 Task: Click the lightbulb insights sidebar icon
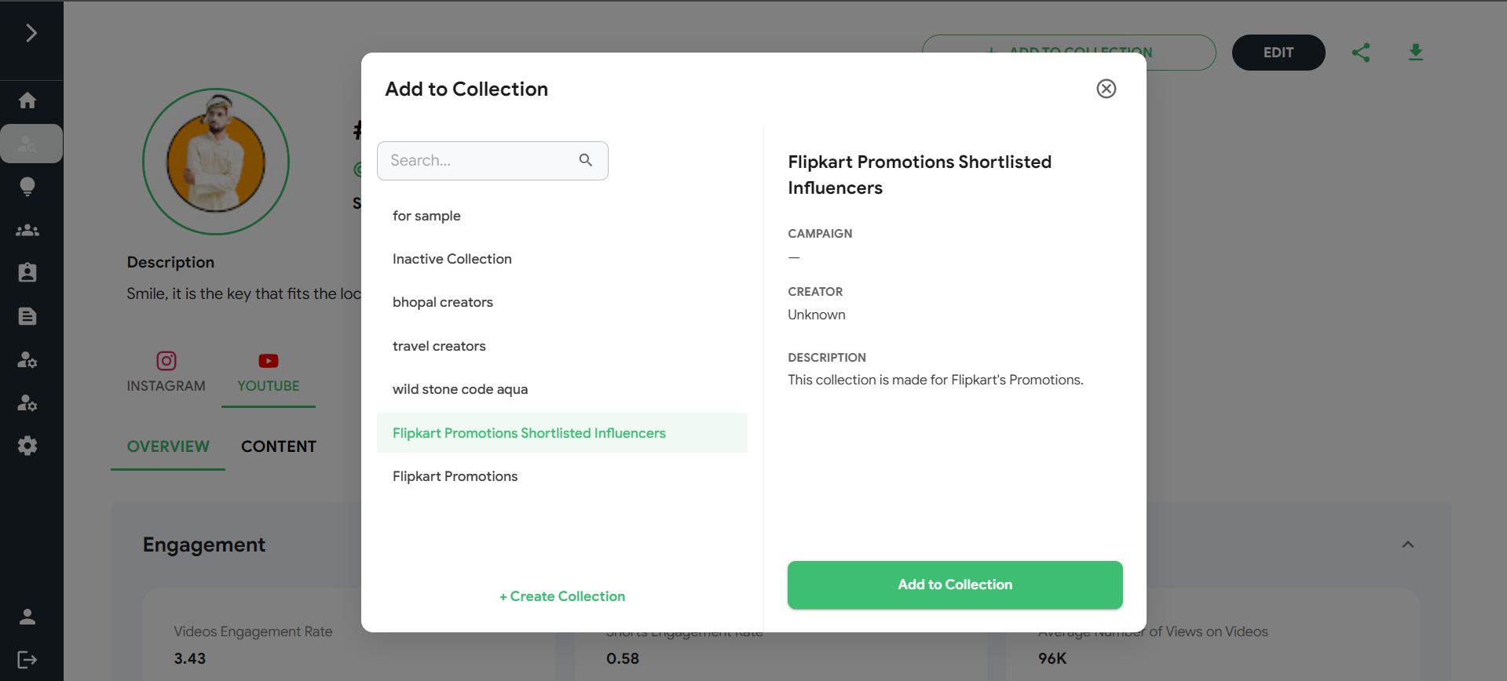tap(27, 187)
